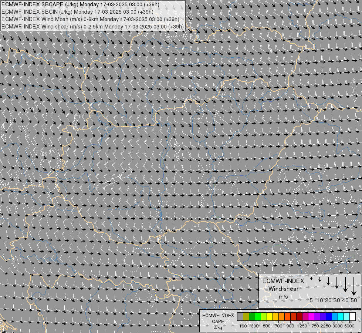362x333 pixels.
Task: Click the 2250 value on CAPE scale
Action: (x=326, y=326)
